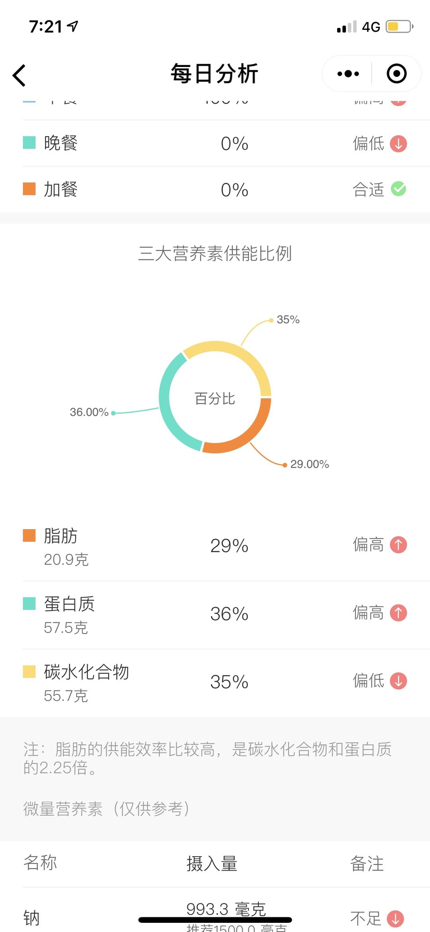Viewport: 430px width, 932px height.
Task: Tap the 29.00% chart label
Action: click(309, 464)
